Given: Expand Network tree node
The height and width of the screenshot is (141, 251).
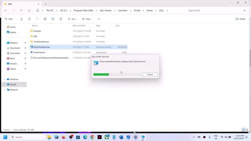Looking at the screenshot, I should (x=4, y=90).
